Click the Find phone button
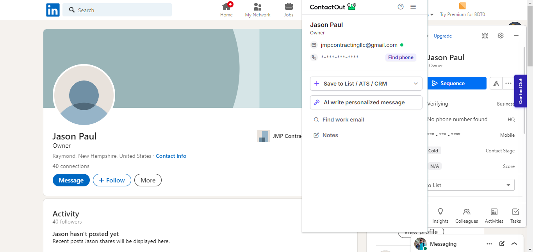533x252 pixels. [x=401, y=57]
